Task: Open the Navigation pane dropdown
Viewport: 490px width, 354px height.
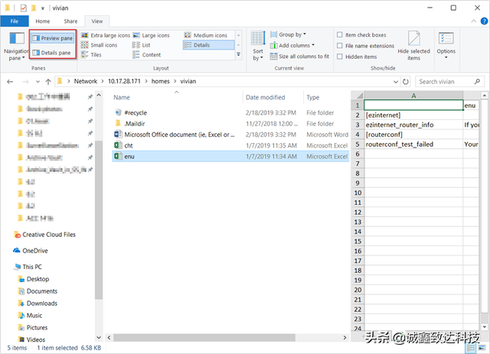Action: click(16, 47)
